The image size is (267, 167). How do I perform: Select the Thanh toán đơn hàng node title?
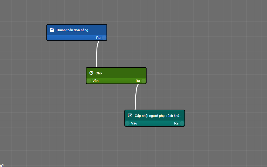(72, 30)
